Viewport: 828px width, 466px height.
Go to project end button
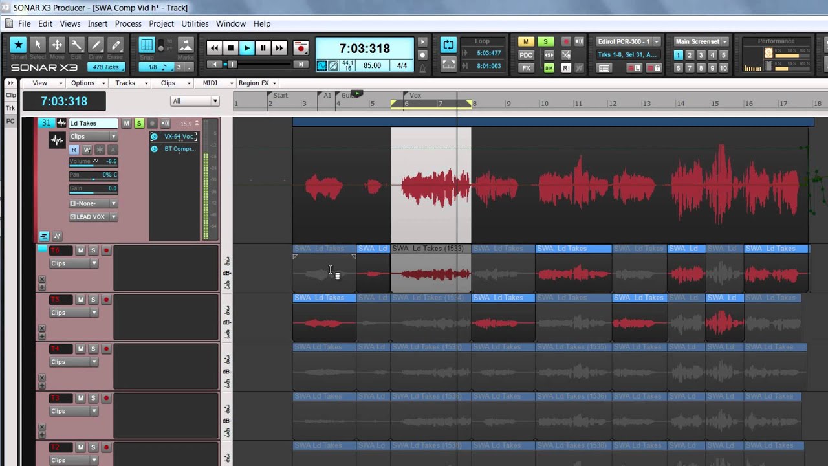coord(300,64)
